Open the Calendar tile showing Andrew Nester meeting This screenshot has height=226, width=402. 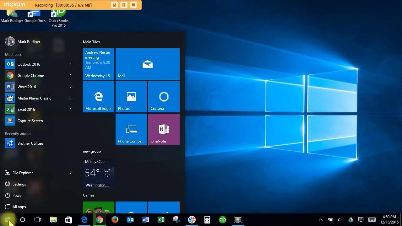[99, 64]
